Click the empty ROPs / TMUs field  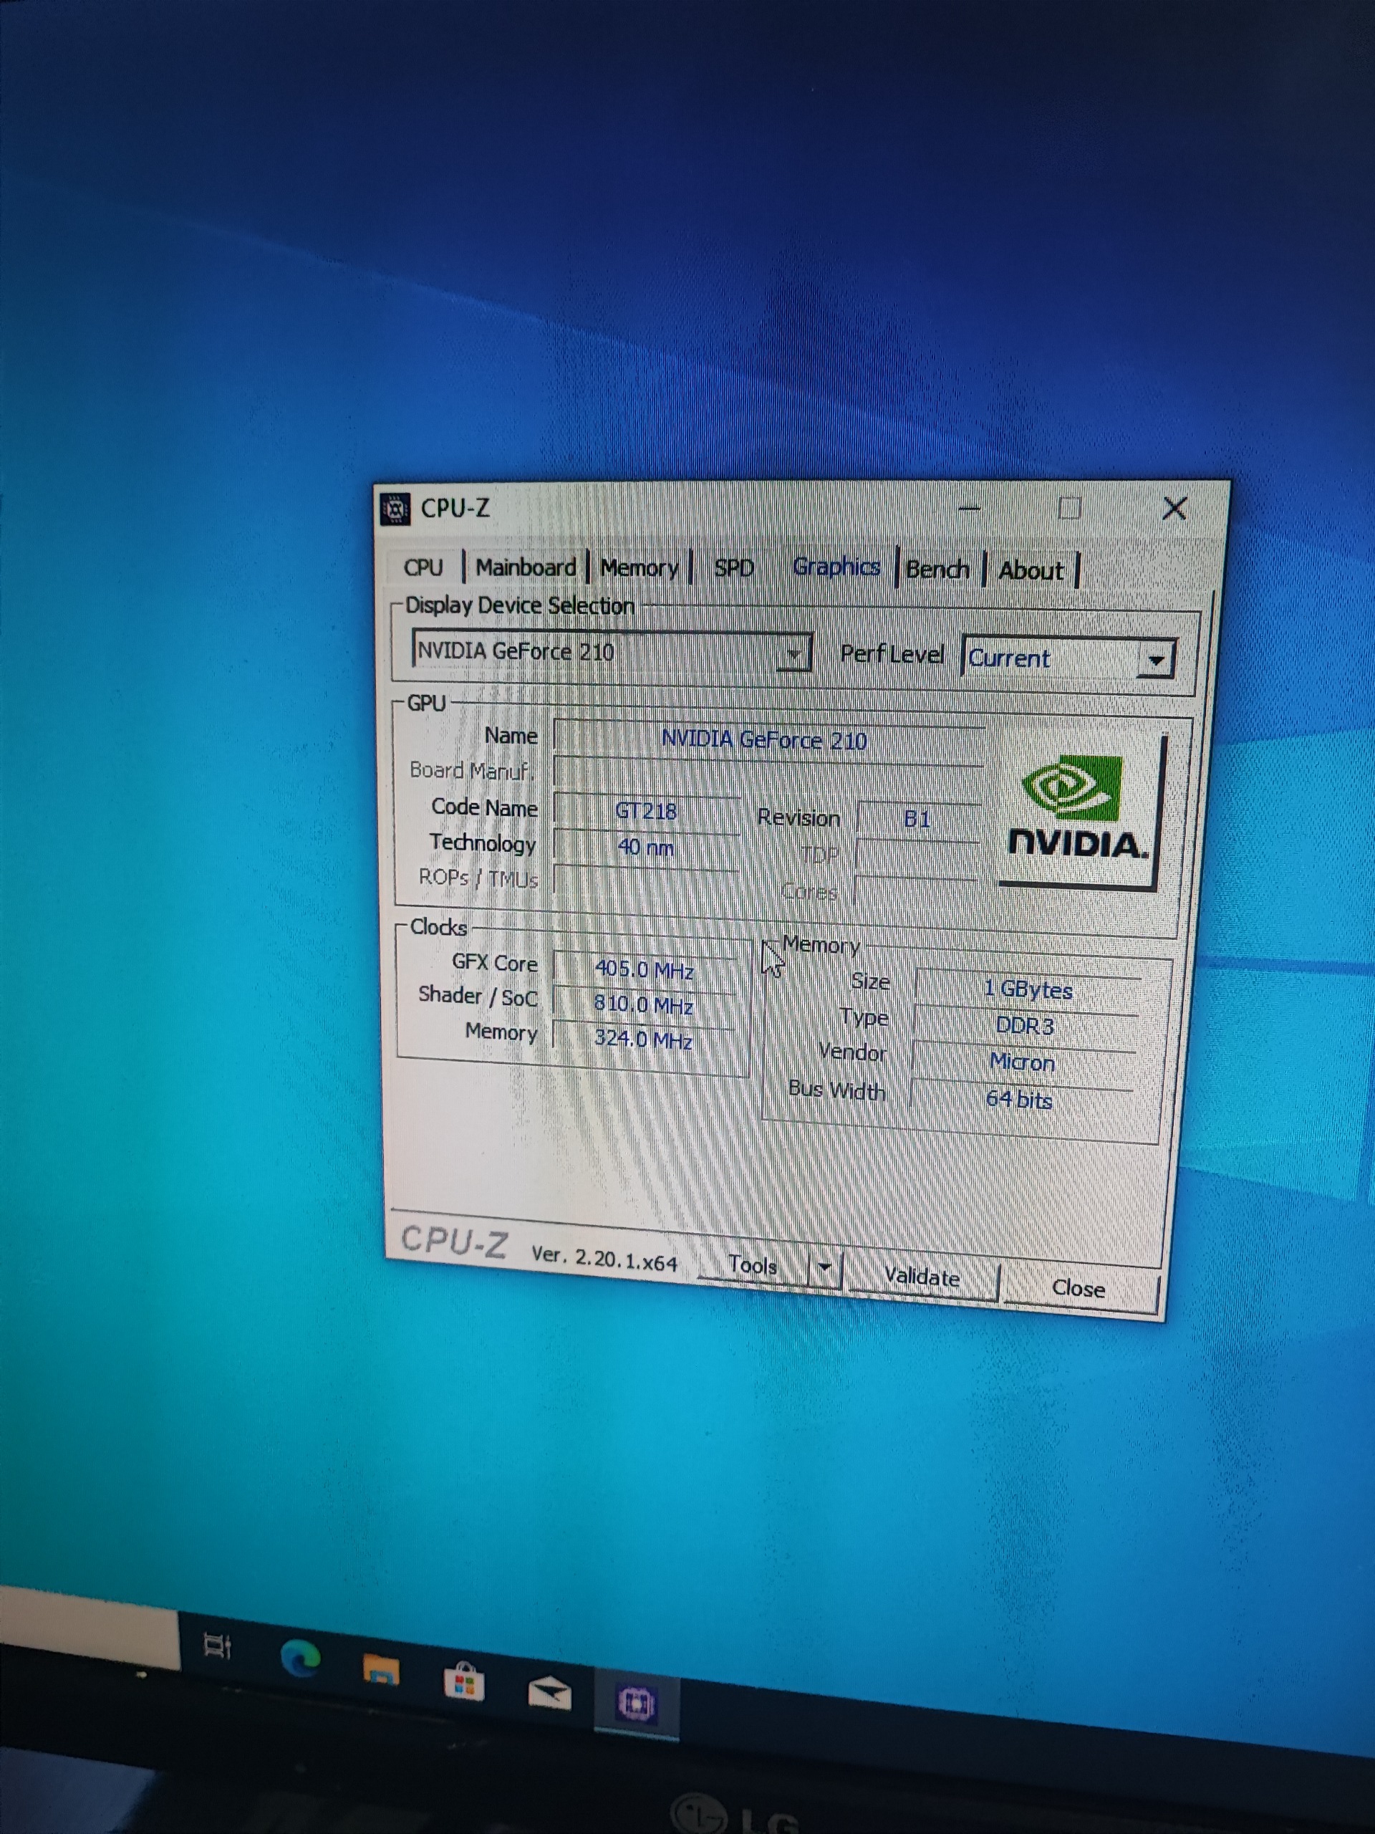coord(646,881)
